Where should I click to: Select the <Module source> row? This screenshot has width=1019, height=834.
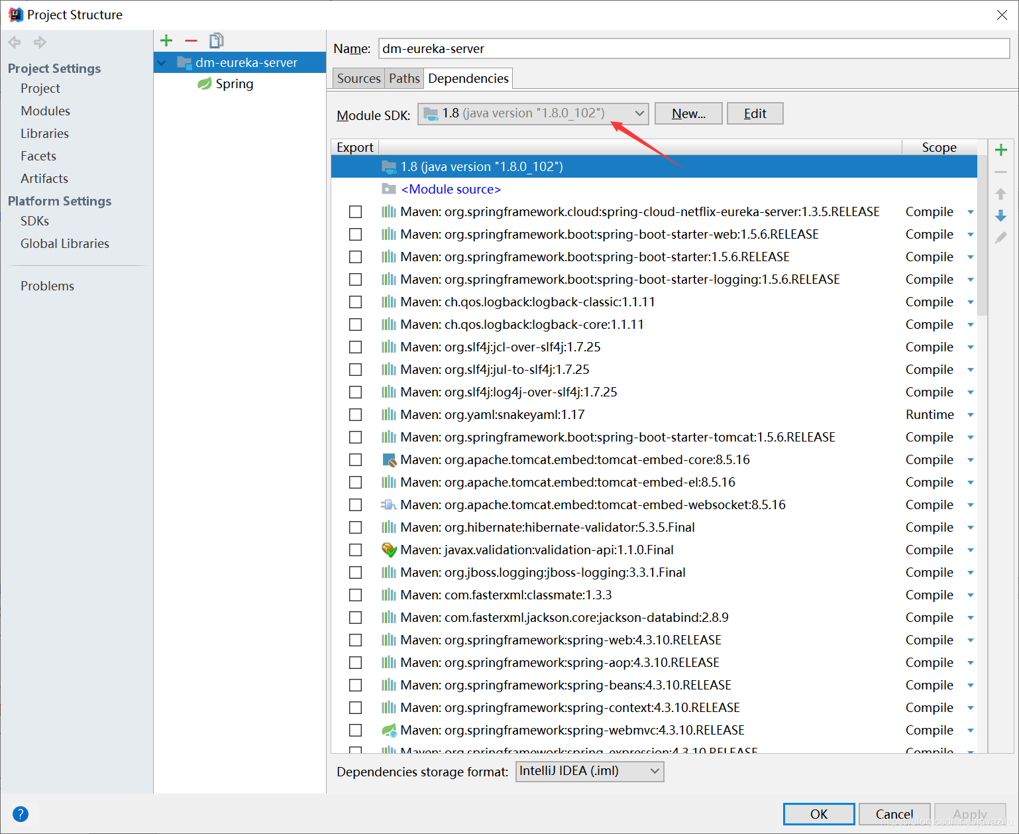[654, 189]
